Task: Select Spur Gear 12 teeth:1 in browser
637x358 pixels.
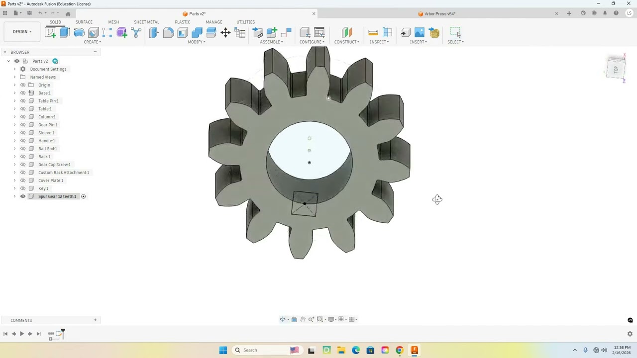Action: 57,196
